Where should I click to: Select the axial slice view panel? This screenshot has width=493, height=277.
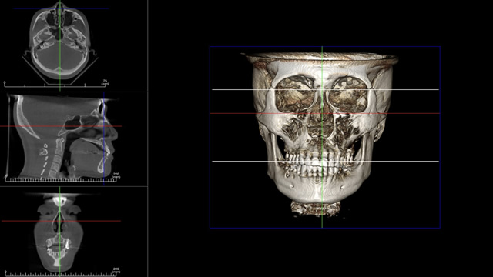pyautogui.click(x=74, y=46)
